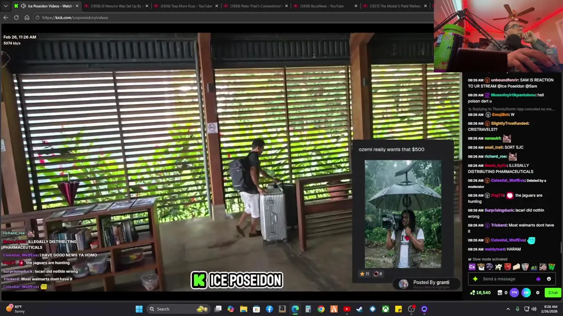This screenshot has height=316, width=563.
Task: Show hidden system tray icons
Action: [x=508, y=309]
